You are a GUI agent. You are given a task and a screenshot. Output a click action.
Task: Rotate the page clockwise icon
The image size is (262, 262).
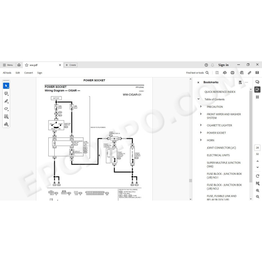[258, 176]
